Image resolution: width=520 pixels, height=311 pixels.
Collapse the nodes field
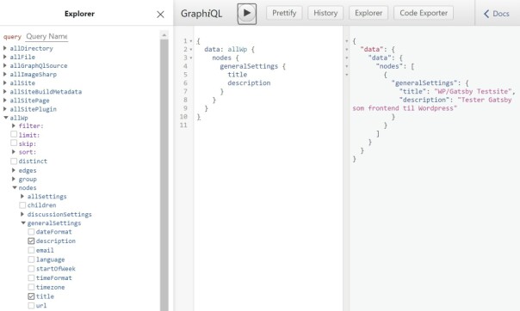point(15,187)
